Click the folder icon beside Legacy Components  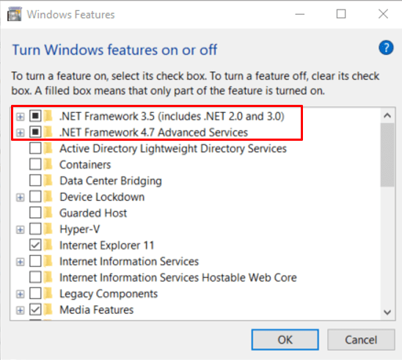click(x=48, y=293)
